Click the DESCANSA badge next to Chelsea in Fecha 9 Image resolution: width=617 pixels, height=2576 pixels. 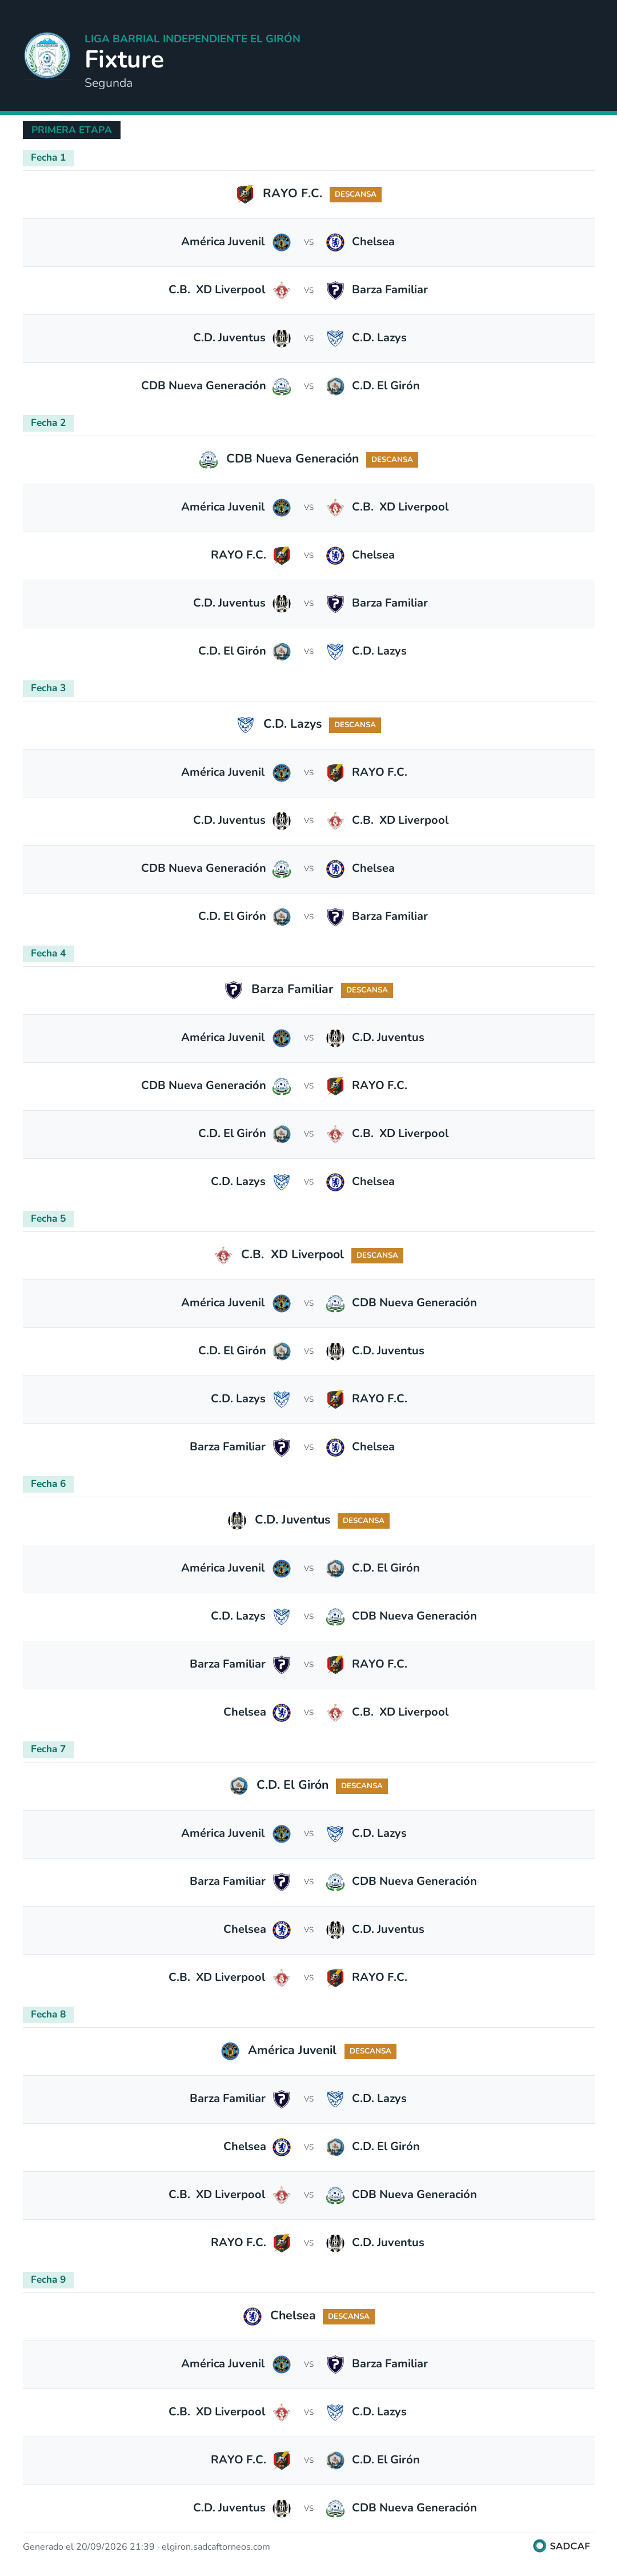[349, 2316]
